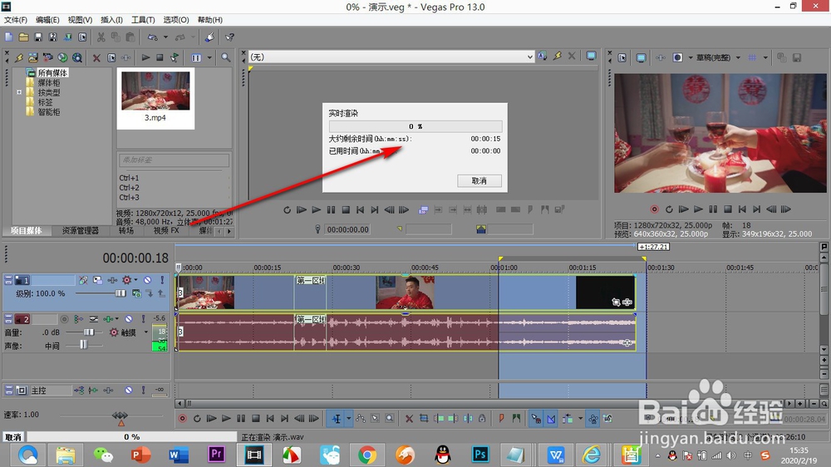This screenshot has height=467, width=831.
Task: Insert a region with the green flags icon
Action: (516, 419)
